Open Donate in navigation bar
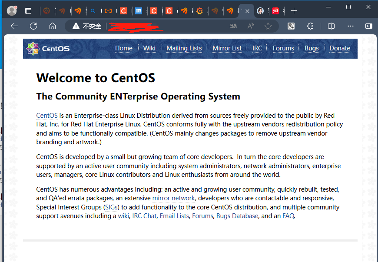Viewport: 378px width, 262px height. click(340, 48)
